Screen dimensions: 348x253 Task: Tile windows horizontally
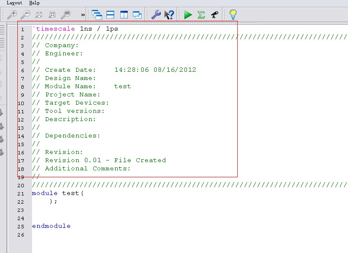pos(110,15)
